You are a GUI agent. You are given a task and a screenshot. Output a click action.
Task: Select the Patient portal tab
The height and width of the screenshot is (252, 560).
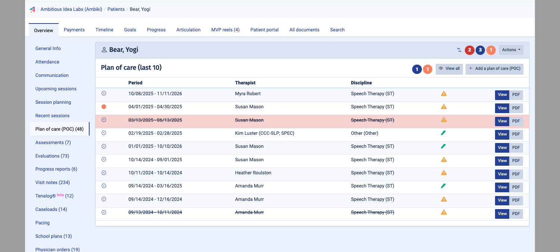[264, 29]
